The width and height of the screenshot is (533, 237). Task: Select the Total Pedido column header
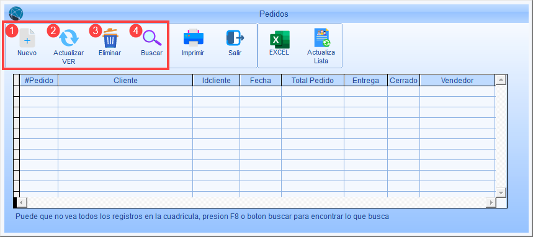point(313,81)
